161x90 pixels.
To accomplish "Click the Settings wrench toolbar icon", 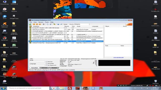I will (61, 24).
